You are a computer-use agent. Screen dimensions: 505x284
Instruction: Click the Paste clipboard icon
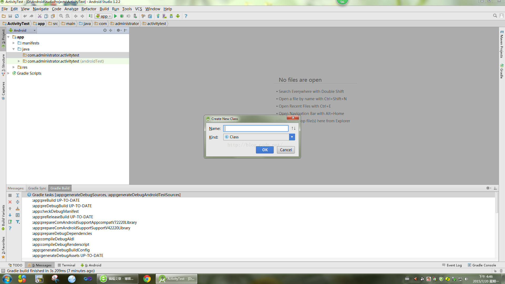tap(53, 16)
